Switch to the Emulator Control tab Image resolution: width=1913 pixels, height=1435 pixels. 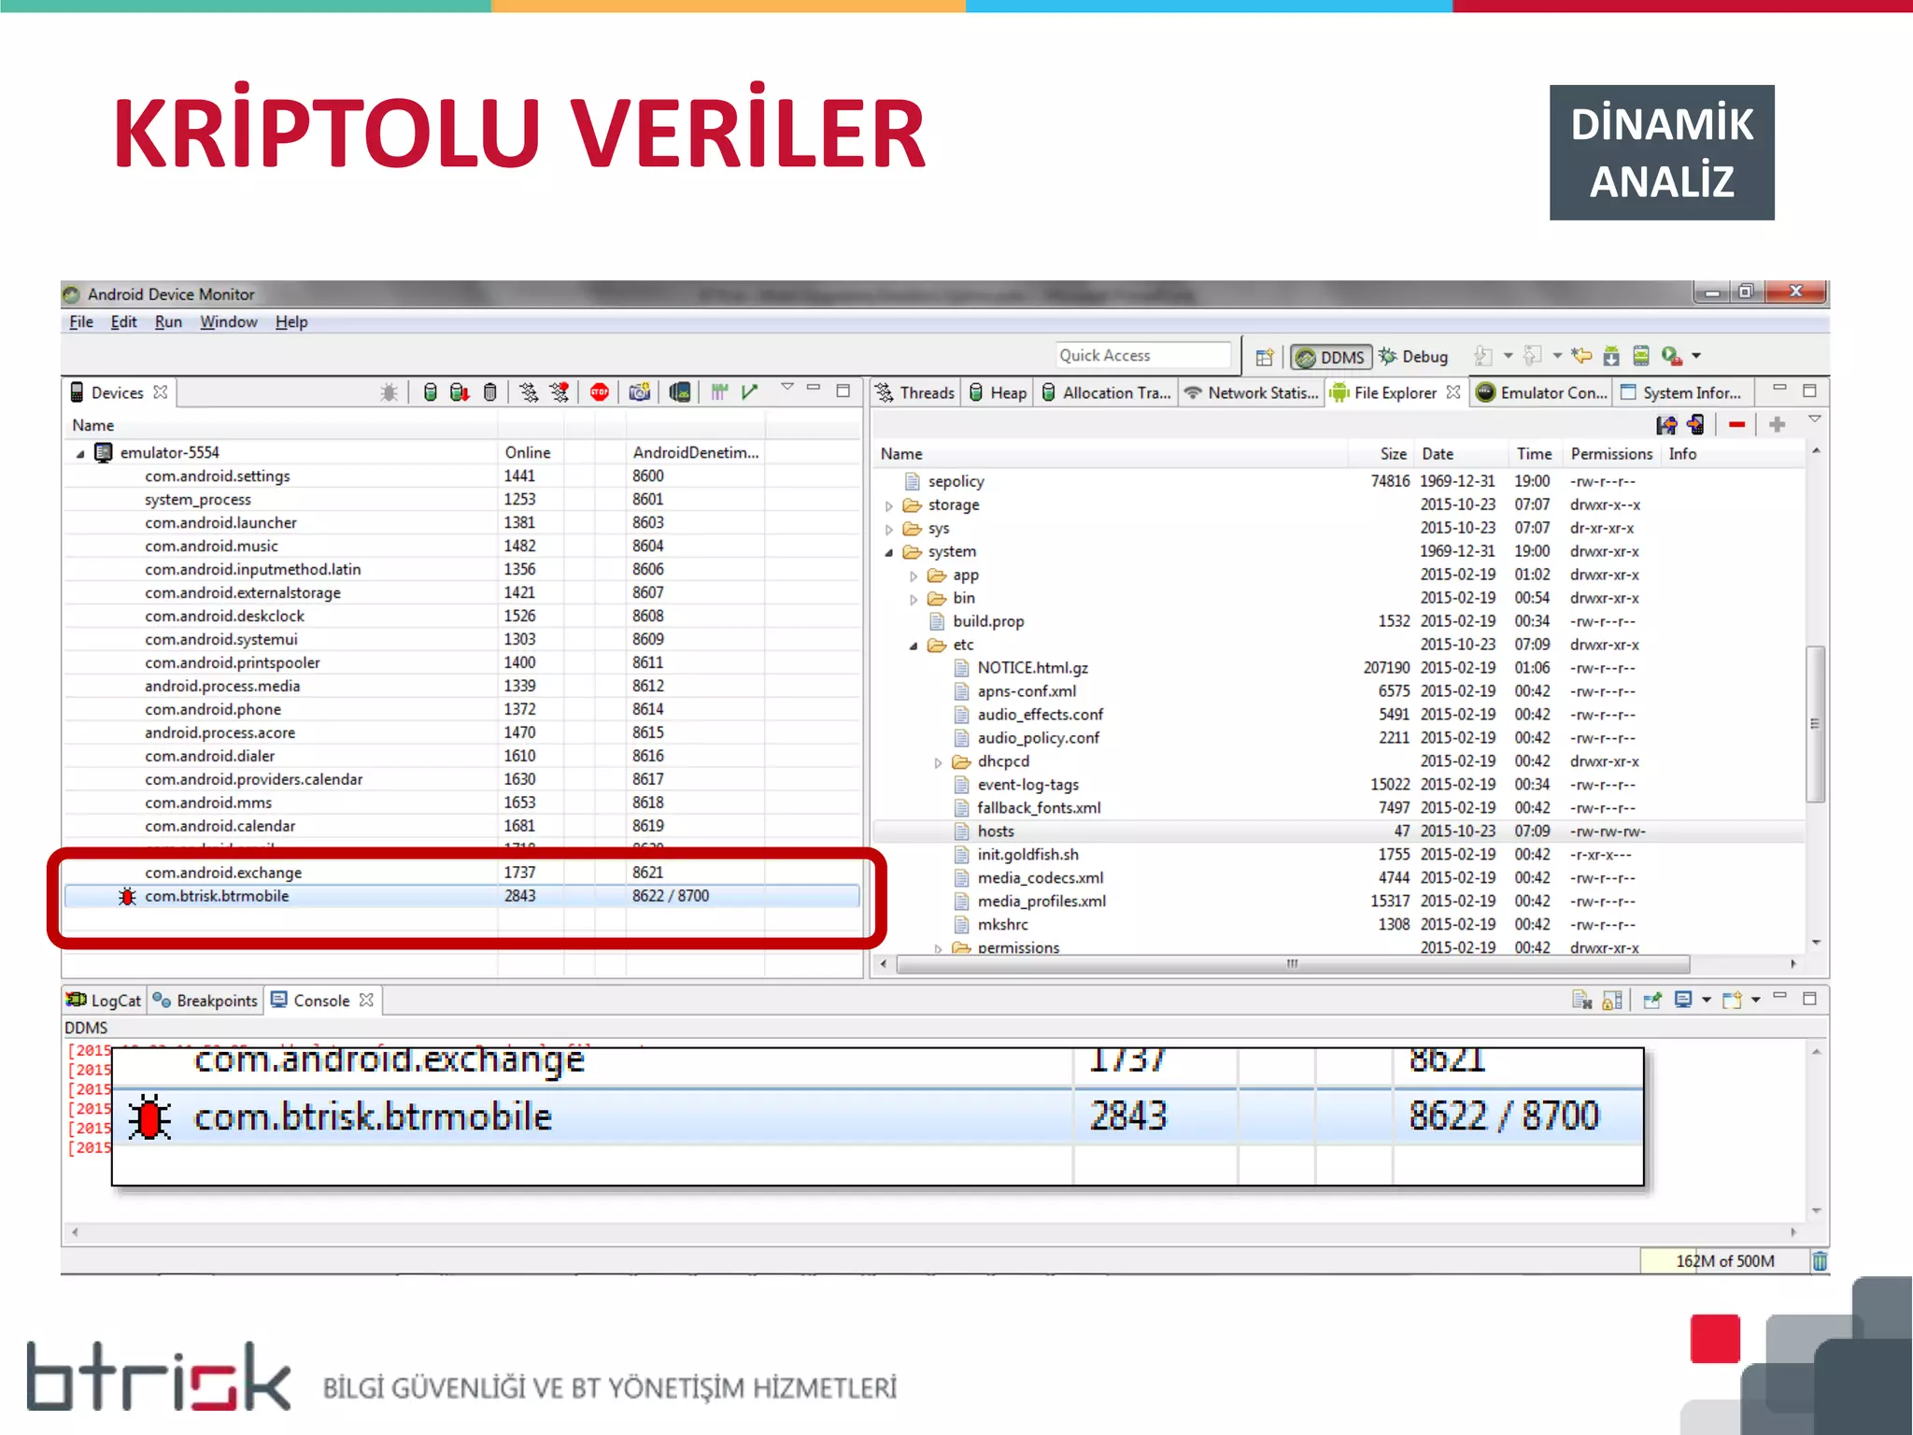tap(1542, 393)
